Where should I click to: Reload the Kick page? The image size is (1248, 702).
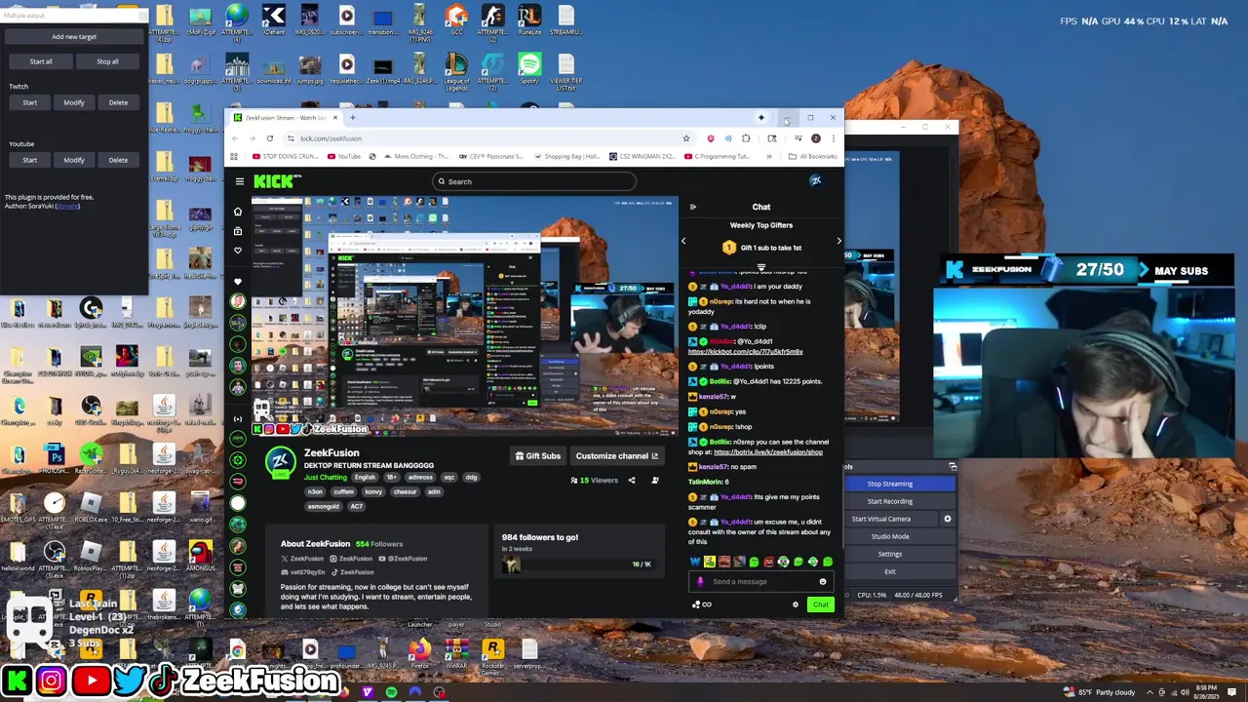pyautogui.click(x=270, y=138)
